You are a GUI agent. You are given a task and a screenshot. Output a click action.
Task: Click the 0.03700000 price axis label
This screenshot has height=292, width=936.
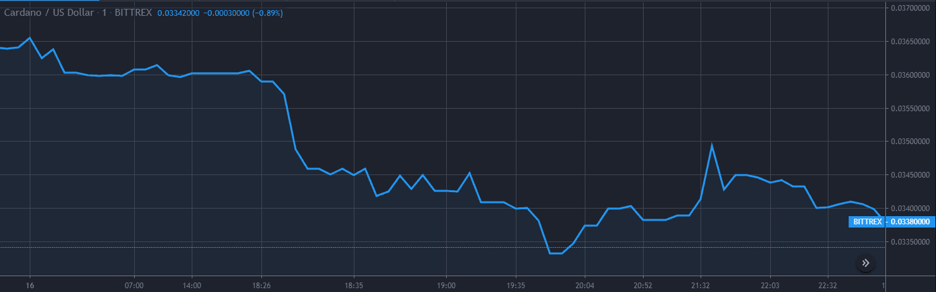click(910, 8)
